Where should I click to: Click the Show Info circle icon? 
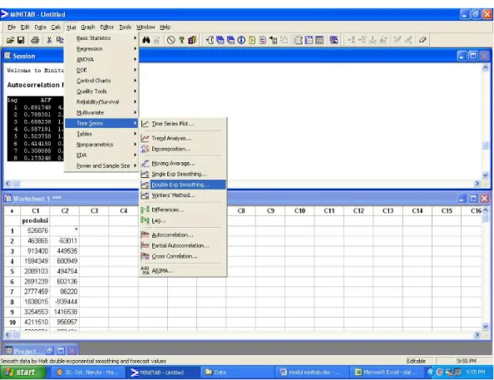[241, 40]
